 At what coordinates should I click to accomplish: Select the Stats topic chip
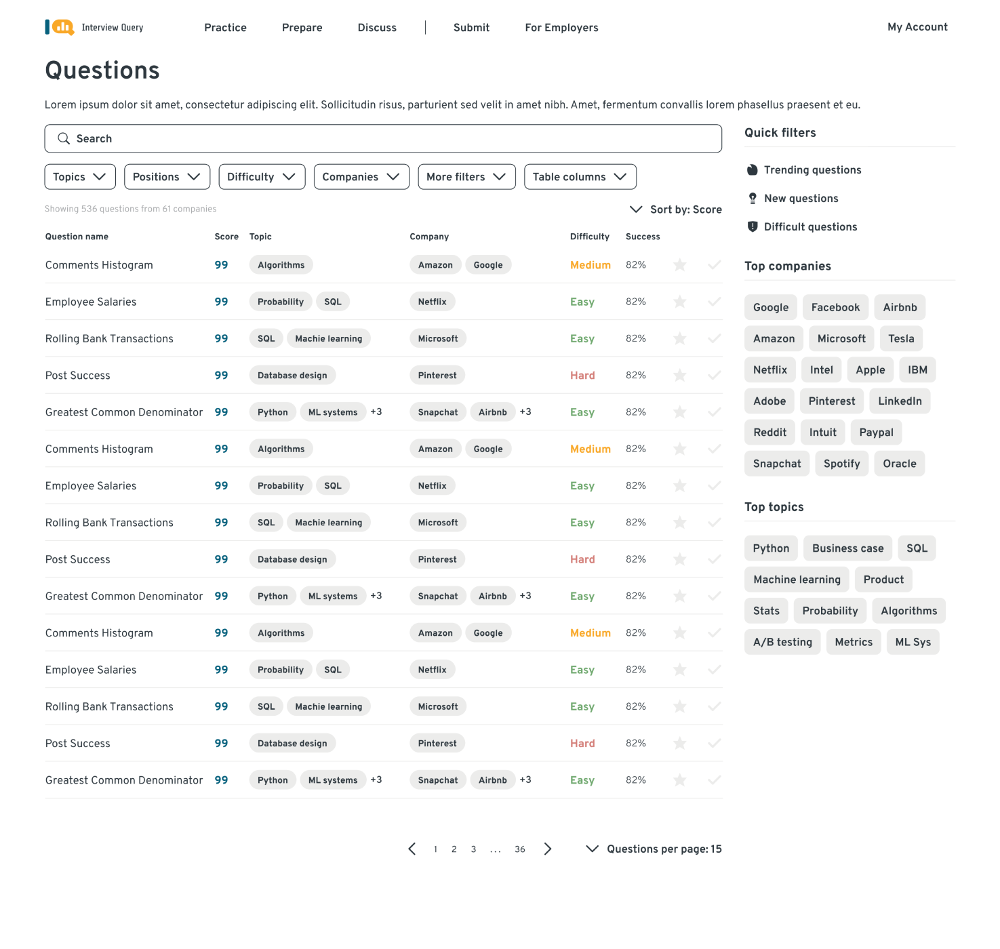pyautogui.click(x=766, y=611)
